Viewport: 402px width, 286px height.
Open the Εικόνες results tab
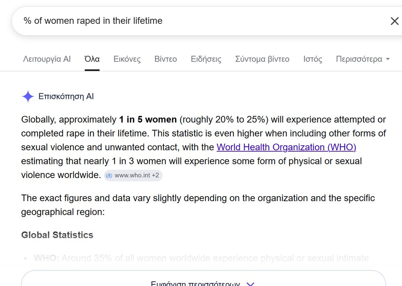[127, 59]
